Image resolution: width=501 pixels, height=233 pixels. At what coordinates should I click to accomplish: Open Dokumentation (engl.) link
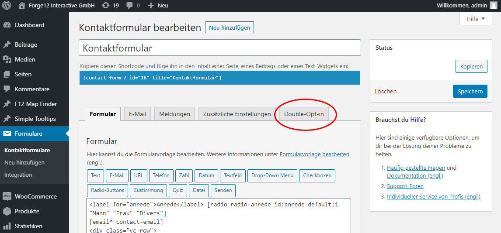click(415, 176)
